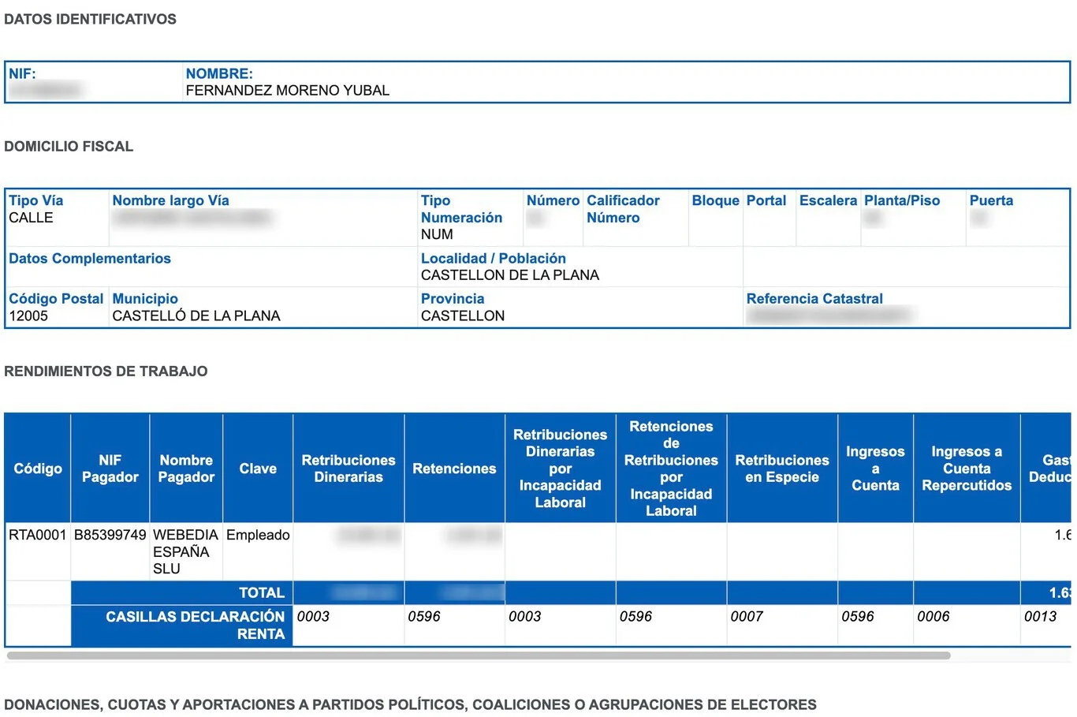Select the RTA0001 code cell

(x=38, y=535)
